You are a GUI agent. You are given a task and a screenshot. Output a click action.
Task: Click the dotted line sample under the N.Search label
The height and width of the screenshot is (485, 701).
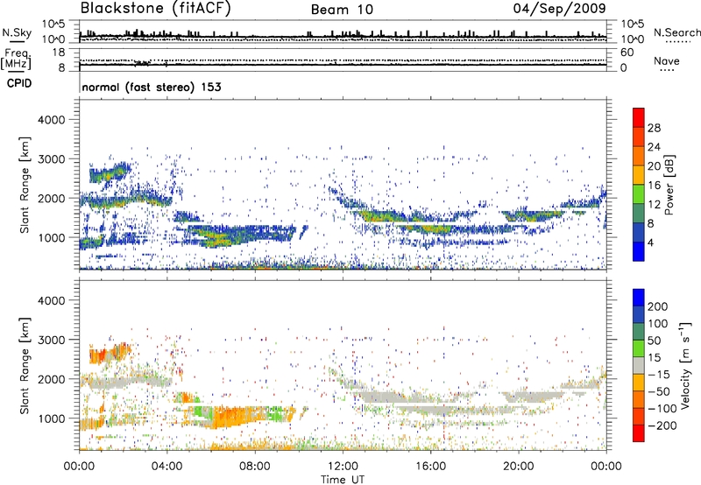click(678, 42)
